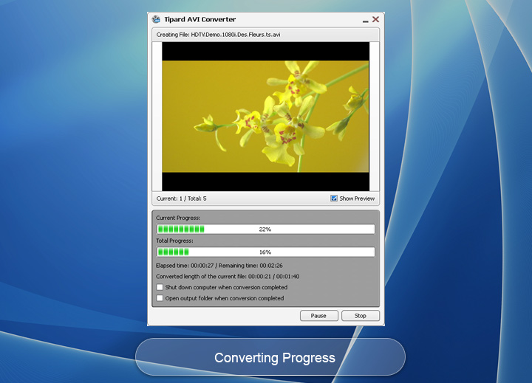Pause the conversion
Screen dimensions: 532x383
coord(318,316)
